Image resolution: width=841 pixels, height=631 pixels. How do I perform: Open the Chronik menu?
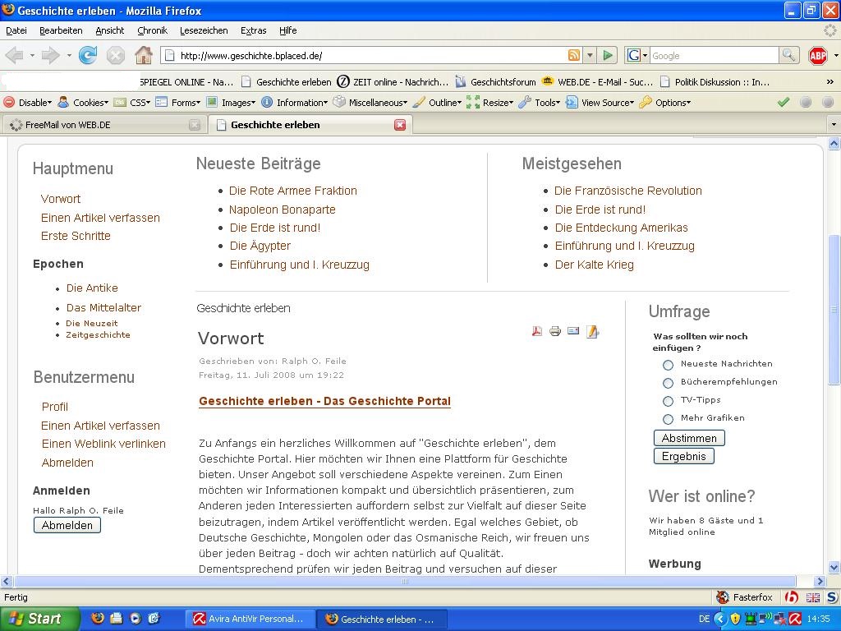coord(152,30)
